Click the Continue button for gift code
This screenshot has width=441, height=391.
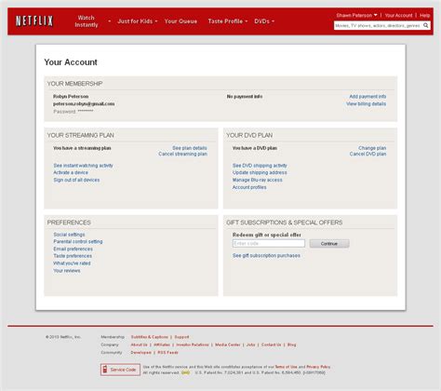(329, 244)
